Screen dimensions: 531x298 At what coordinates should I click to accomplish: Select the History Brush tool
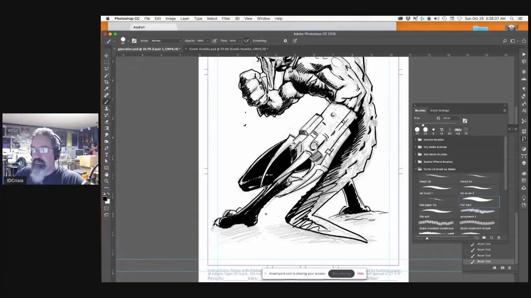(x=107, y=115)
